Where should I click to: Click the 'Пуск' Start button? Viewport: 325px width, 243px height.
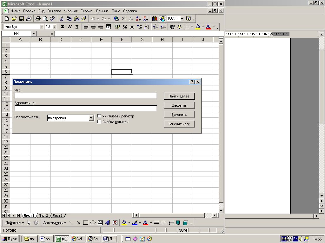coord(10,239)
